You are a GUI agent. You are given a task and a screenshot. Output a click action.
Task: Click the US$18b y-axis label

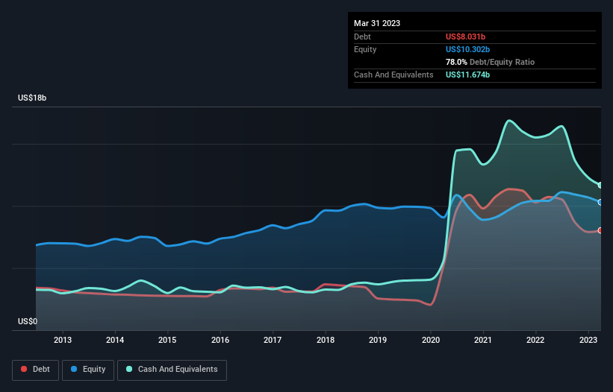tap(32, 98)
